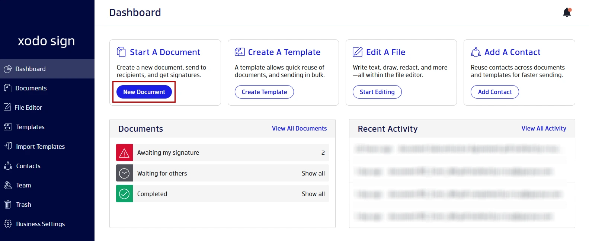This screenshot has width=589, height=241.
Task: Click the Add A Contact card icon
Action: pyautogui.click(x=476, y=52)
